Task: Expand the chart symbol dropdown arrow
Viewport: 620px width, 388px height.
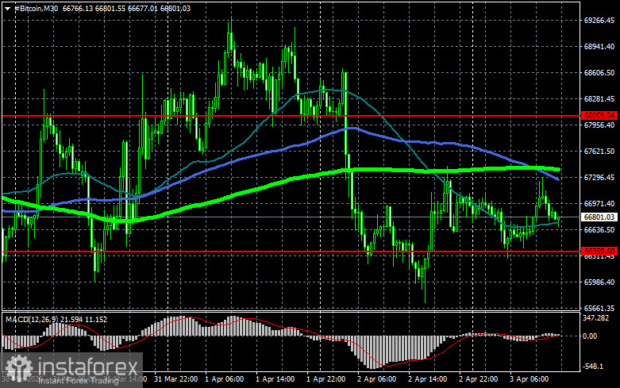Action: coord(7,8)
